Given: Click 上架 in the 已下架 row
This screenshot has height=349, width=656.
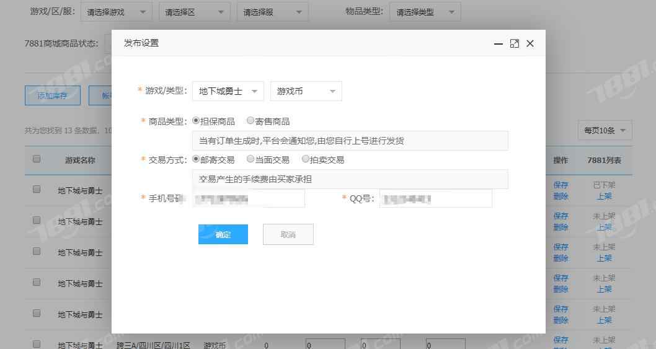Looking at the screenshot, I should pos(604,197).
